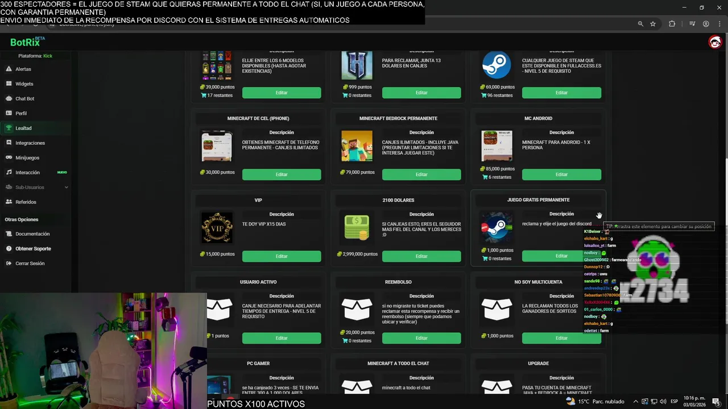Click the Minecraft a Todo el Chat box thumbnail
Screen dimensions: 728x409
point(357,387)
